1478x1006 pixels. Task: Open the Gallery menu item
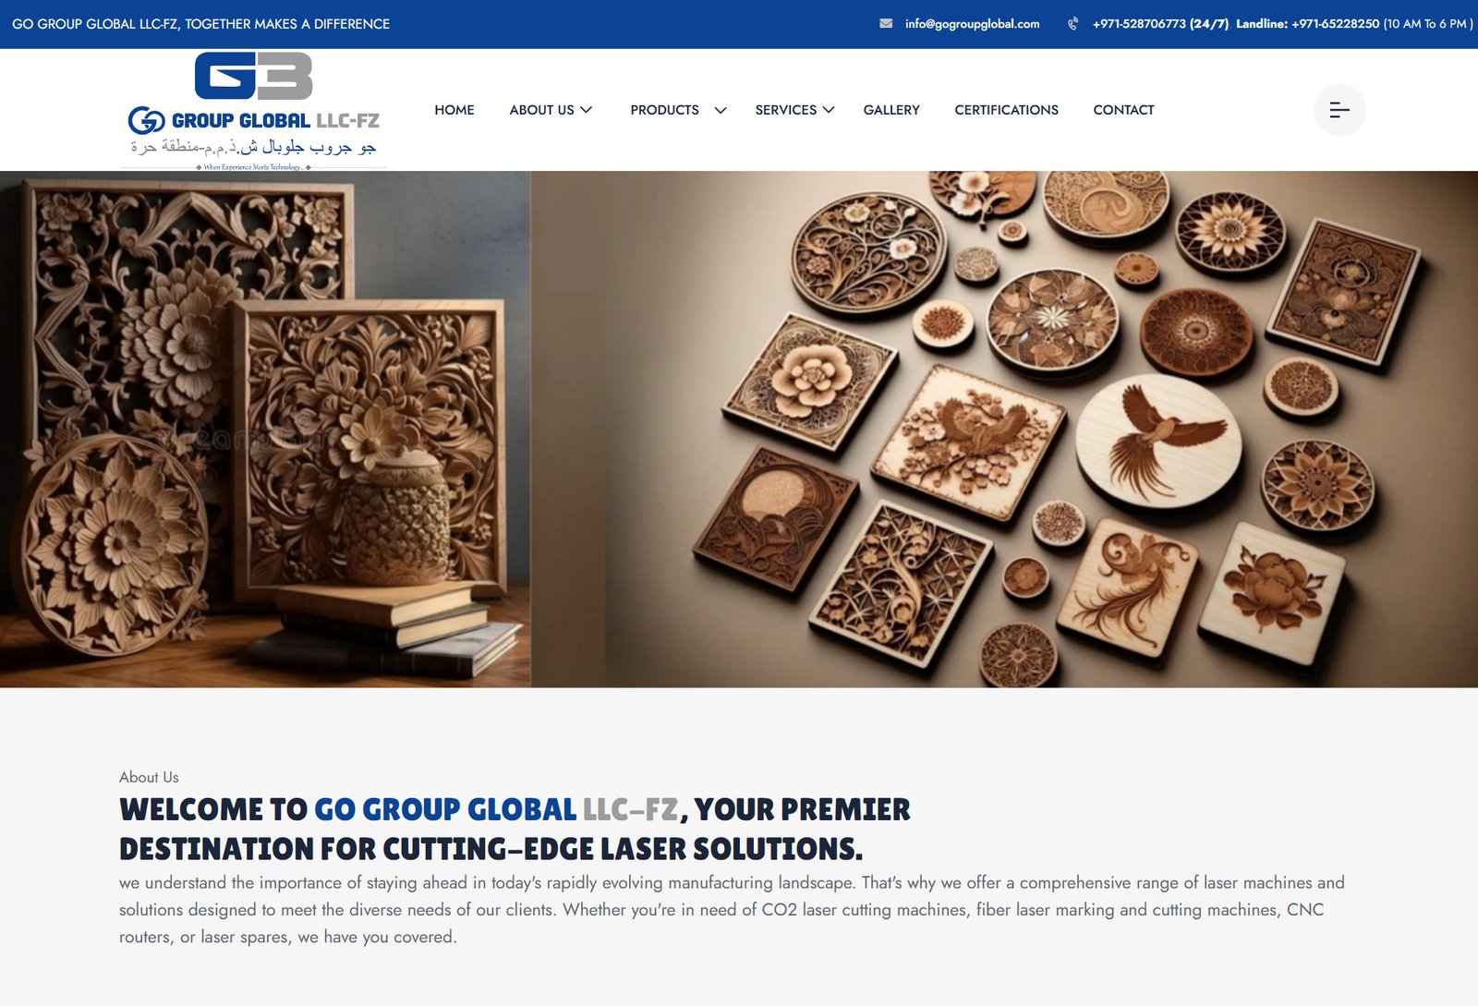(891, 110)
